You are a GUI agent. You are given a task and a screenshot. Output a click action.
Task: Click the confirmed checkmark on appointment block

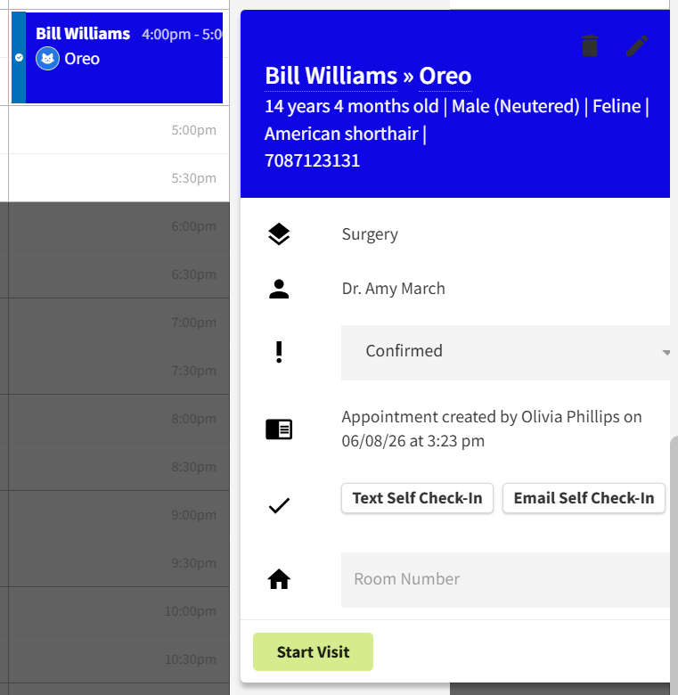(x=19, y=58)
